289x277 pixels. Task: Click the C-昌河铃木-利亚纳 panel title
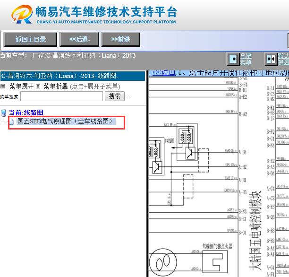click(x=59, y=76)
